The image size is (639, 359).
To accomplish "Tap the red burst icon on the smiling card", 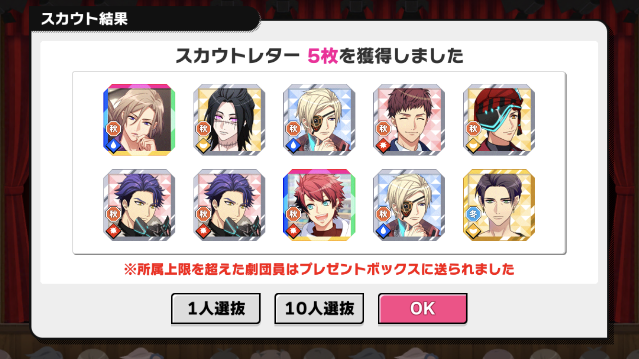I will click(383, 145).
